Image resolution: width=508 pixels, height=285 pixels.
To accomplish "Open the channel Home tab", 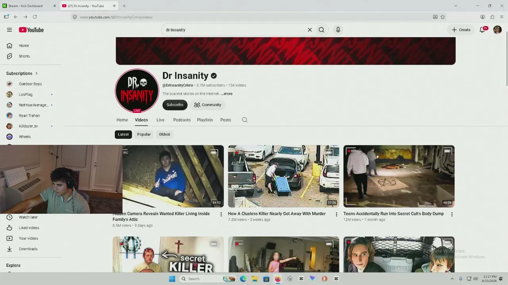I will click(x=122, y=120).
